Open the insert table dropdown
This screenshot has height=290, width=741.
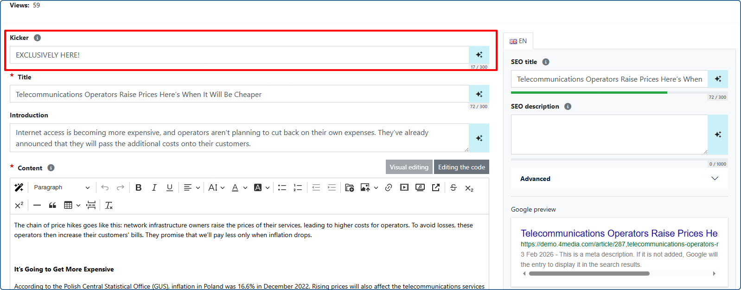(72, 205)
